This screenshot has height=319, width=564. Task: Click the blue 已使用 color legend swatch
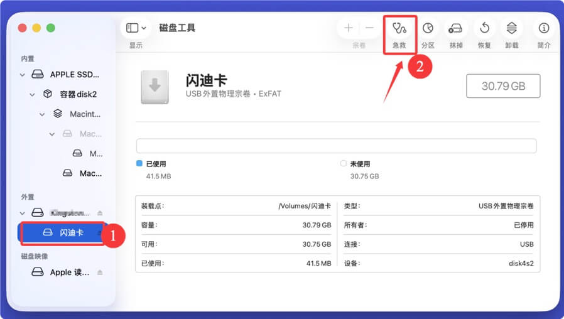coord(139,163)
